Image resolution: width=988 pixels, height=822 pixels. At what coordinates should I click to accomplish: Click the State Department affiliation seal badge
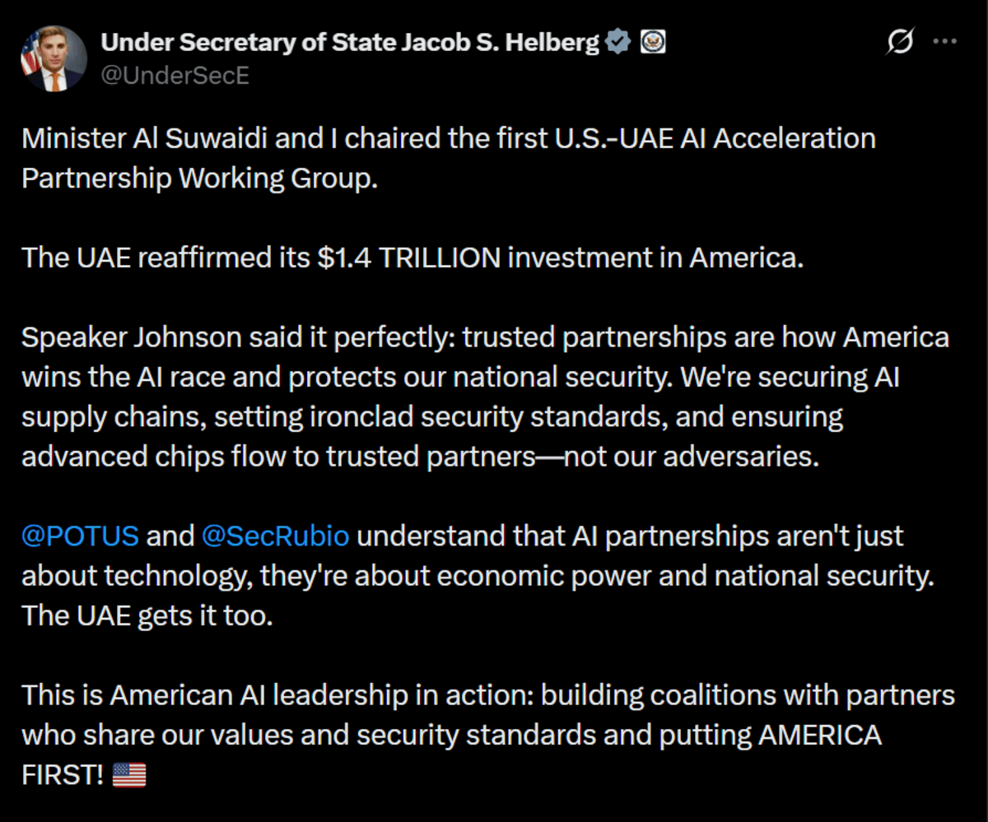pos(653,40)
